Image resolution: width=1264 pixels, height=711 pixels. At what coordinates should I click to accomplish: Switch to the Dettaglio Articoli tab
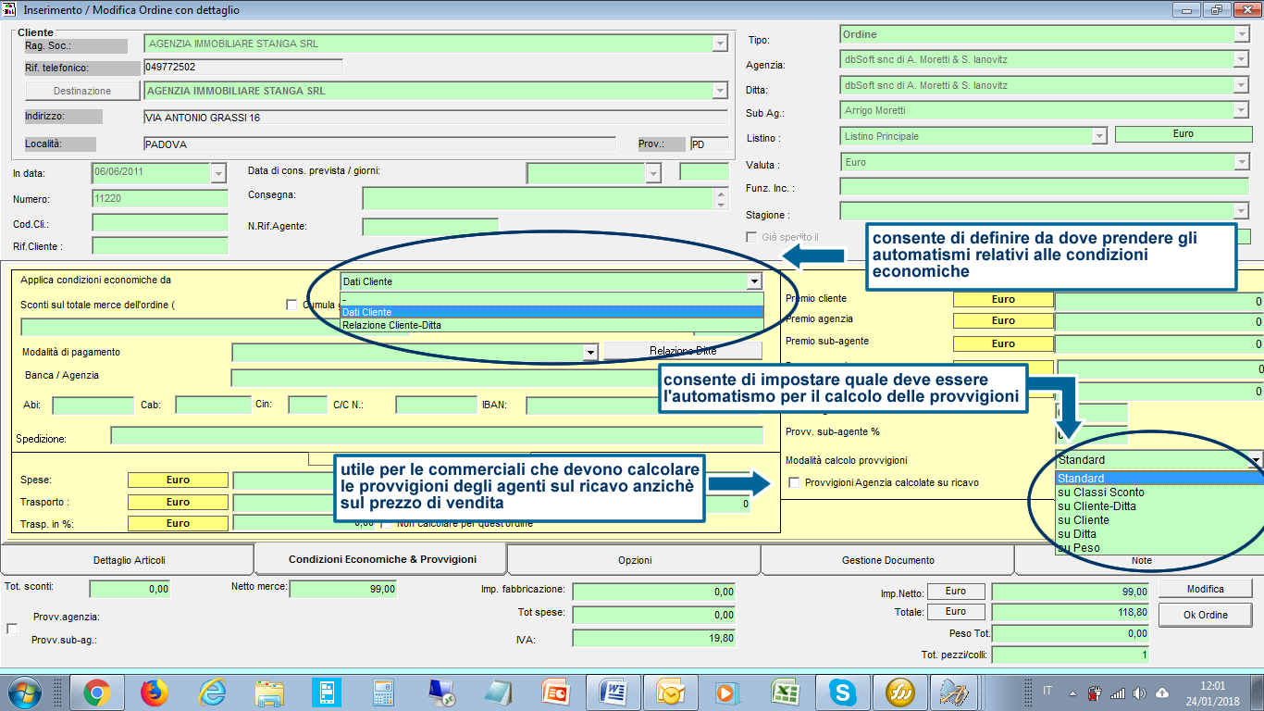pyautogui.click(x=129, y=560)
